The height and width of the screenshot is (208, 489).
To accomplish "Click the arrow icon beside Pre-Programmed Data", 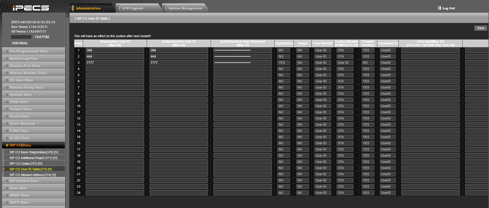I will tap(7, 51).
